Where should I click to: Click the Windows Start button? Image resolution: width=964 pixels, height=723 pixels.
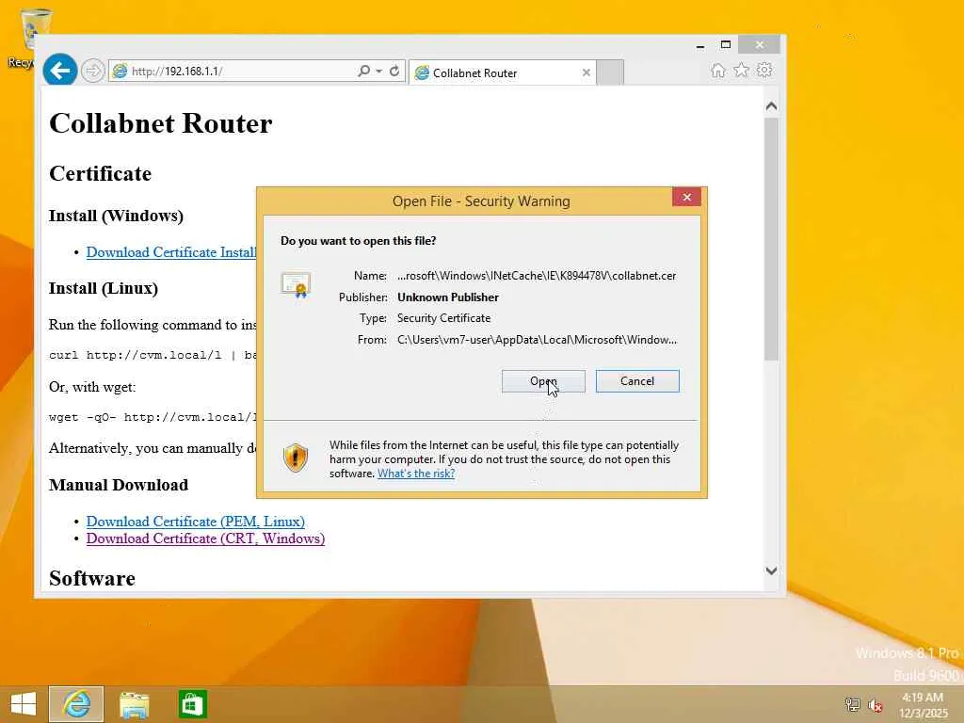[24, 704]
